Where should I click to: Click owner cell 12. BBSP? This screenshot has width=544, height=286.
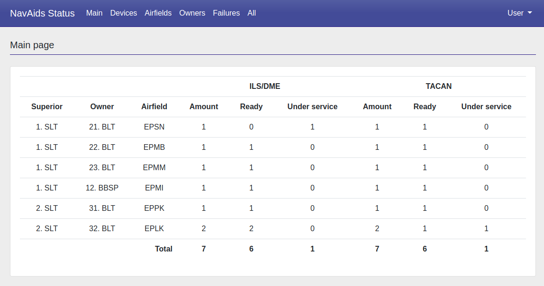tap(102, 188)
